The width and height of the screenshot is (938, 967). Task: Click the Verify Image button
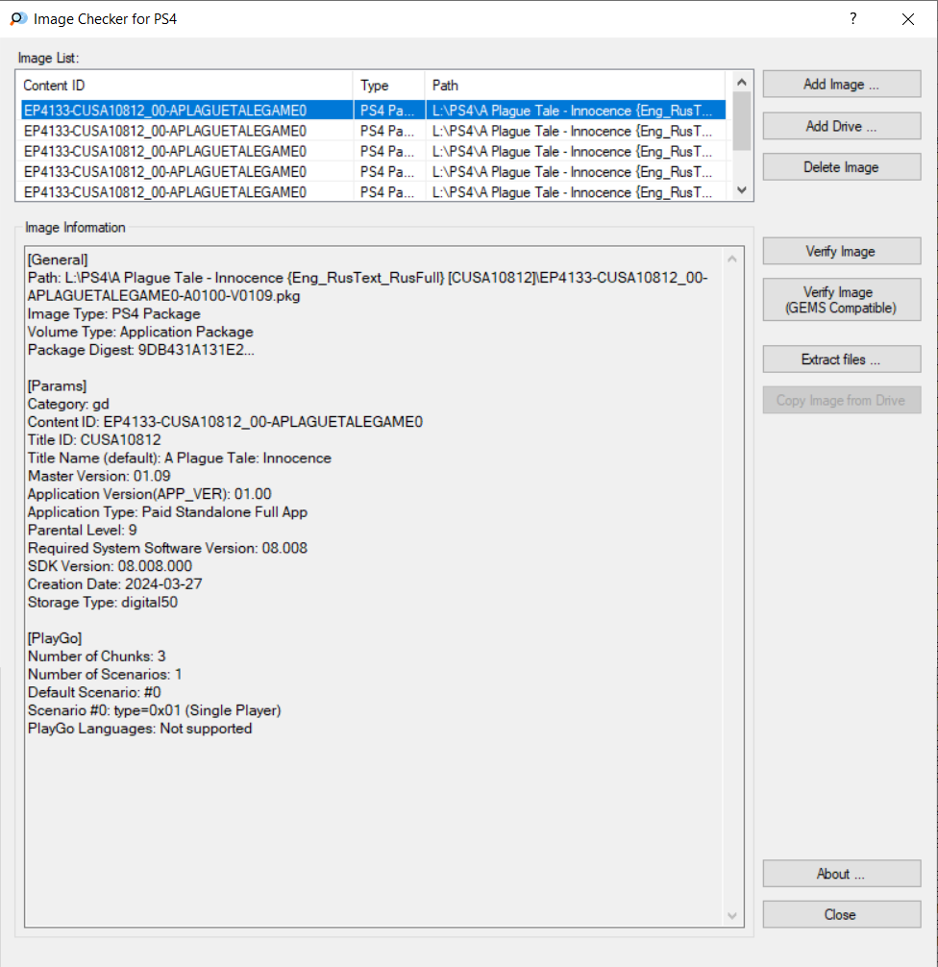tap(841, 252)
